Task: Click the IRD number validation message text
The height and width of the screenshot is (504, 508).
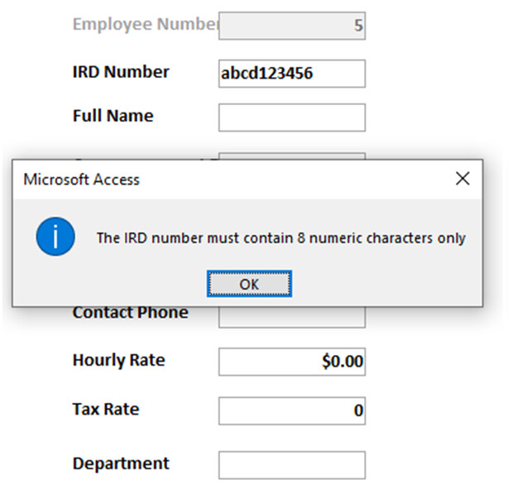Action: [281, 238]
